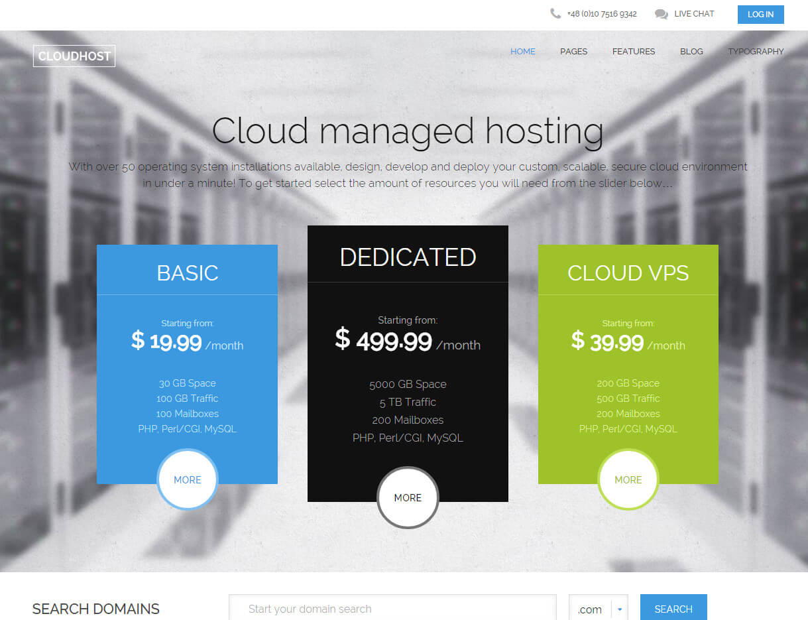Click the speech bubble chat icon
Viewport: 808px width, 620px height.
pyautogui.click(x=660, y=13)
